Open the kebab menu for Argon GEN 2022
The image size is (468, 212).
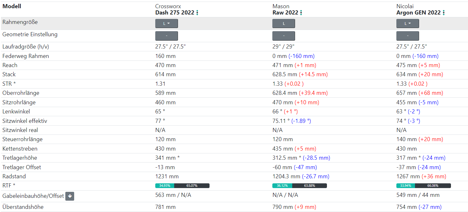click(444, 13)
